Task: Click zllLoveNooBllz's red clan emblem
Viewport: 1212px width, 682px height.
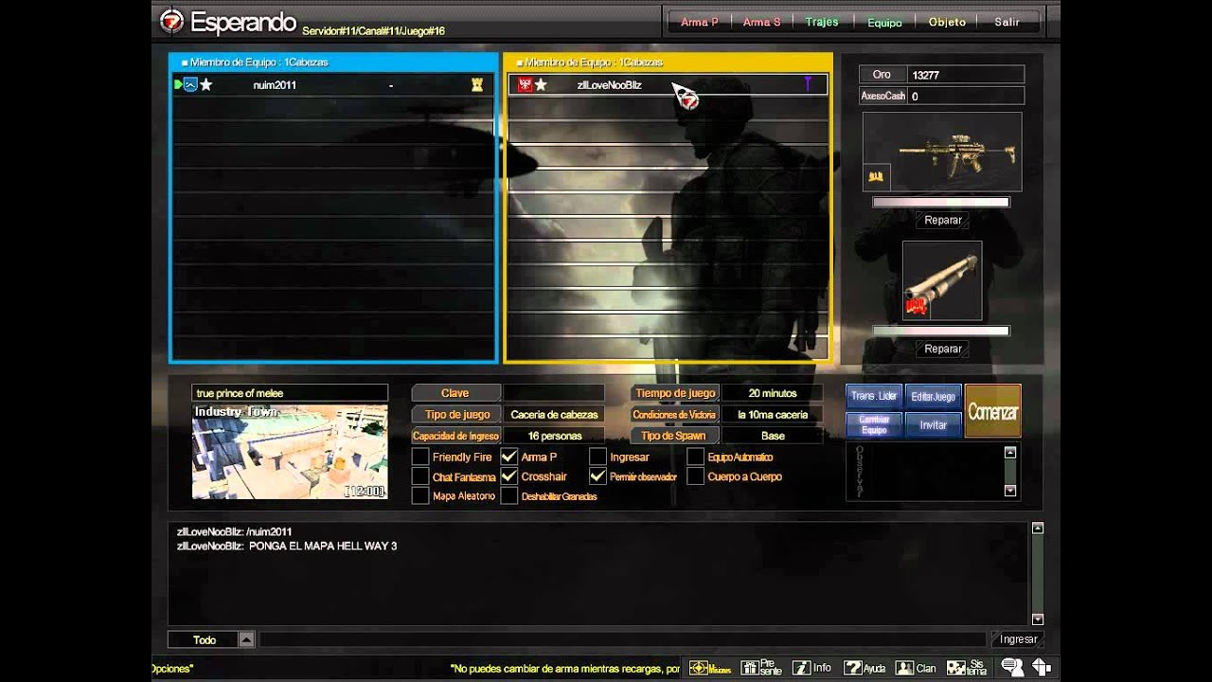Action: pyautogui.click(x=525, y=85)
